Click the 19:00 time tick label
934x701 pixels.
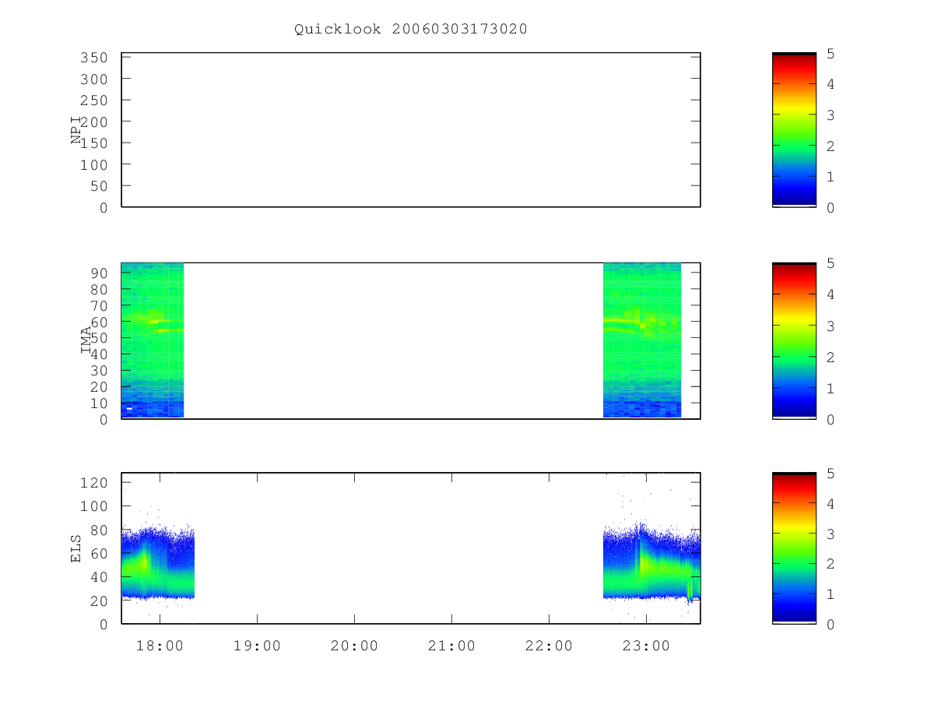coord(257,646)
